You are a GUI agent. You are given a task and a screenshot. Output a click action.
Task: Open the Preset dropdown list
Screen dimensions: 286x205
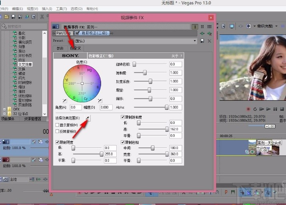[195, 41]
